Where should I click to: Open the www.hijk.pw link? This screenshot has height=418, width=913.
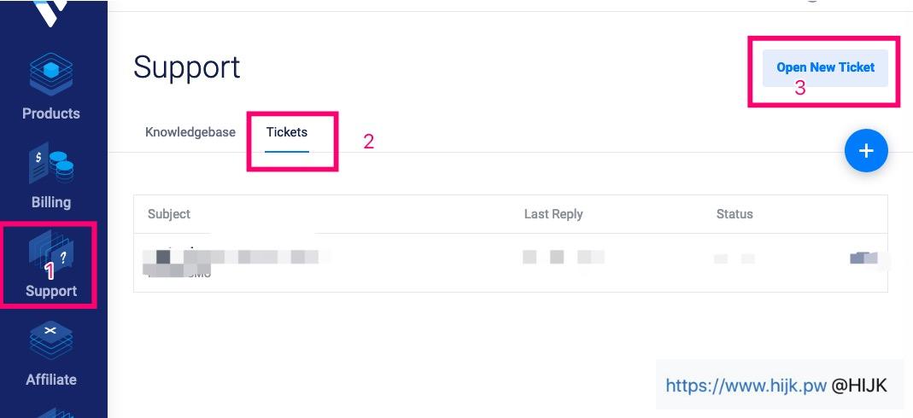746,386
